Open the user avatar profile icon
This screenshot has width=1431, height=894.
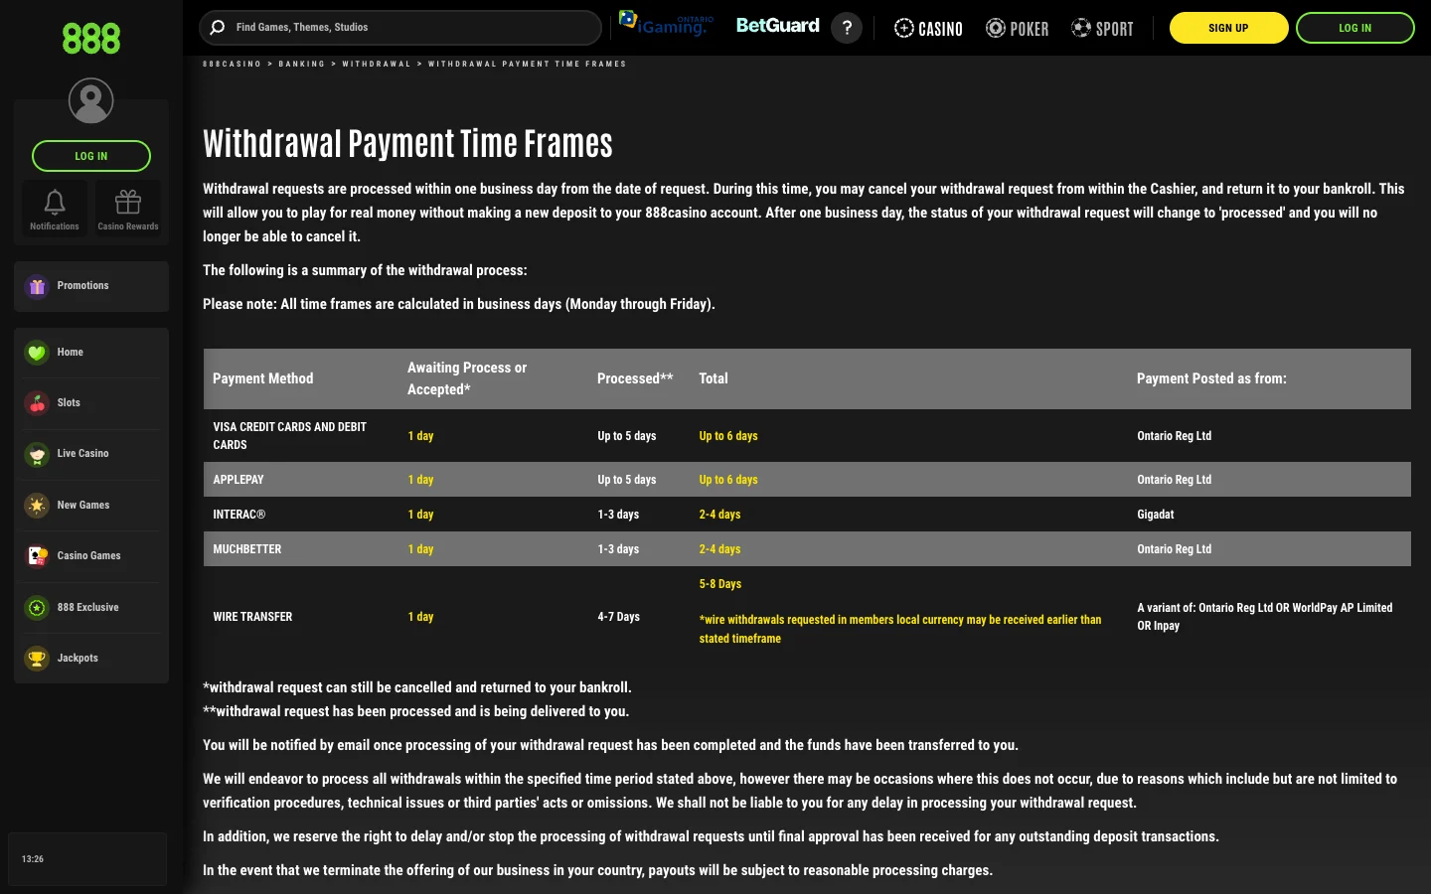click(90, 100)
